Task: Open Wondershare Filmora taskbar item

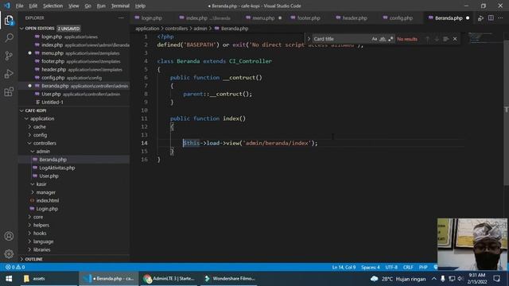Action: [230, 279]
